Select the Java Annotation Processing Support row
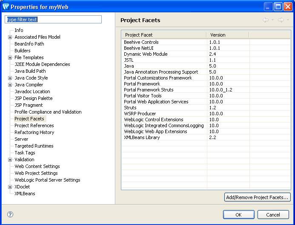This screenshot has width=295, height=225. (x=206, y=72)
